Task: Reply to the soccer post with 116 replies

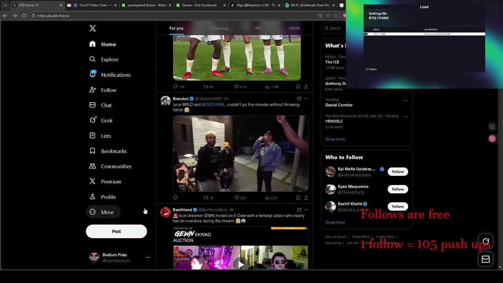Action: coord(179,86)
